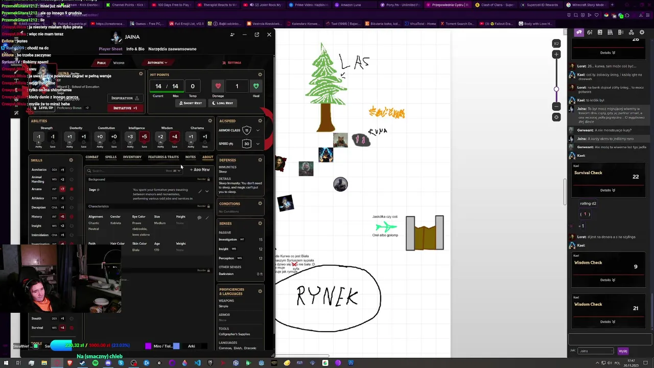Click the red Damage heart icon
The height and width of the screenshot is (368, 654).
[218, 86]
